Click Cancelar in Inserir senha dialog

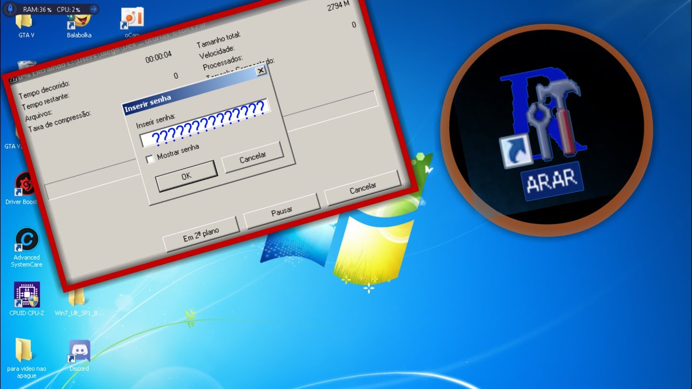pyautogui.click(x=252, y=157)
